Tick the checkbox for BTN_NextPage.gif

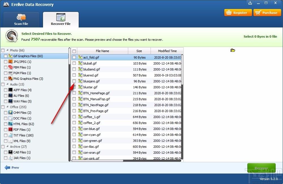[x=74, y=105]
